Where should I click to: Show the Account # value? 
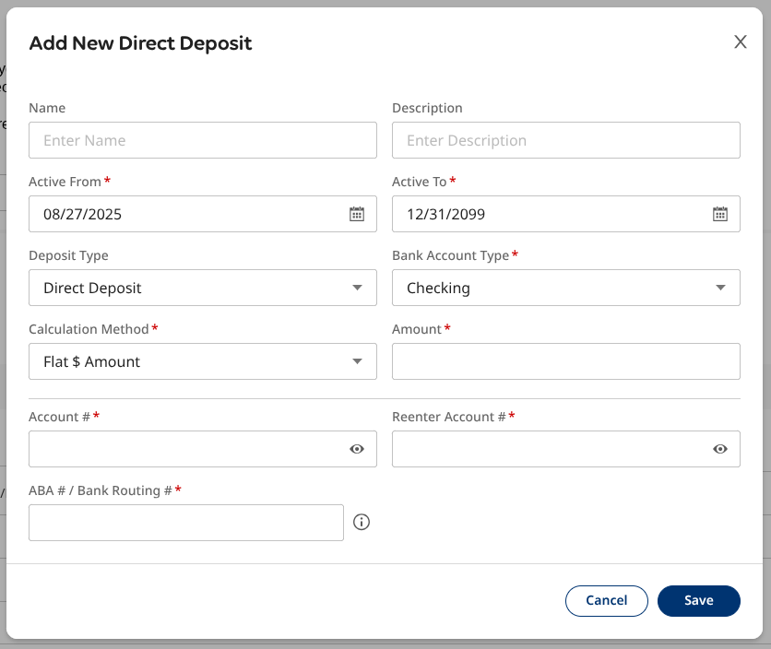(357, 449)
